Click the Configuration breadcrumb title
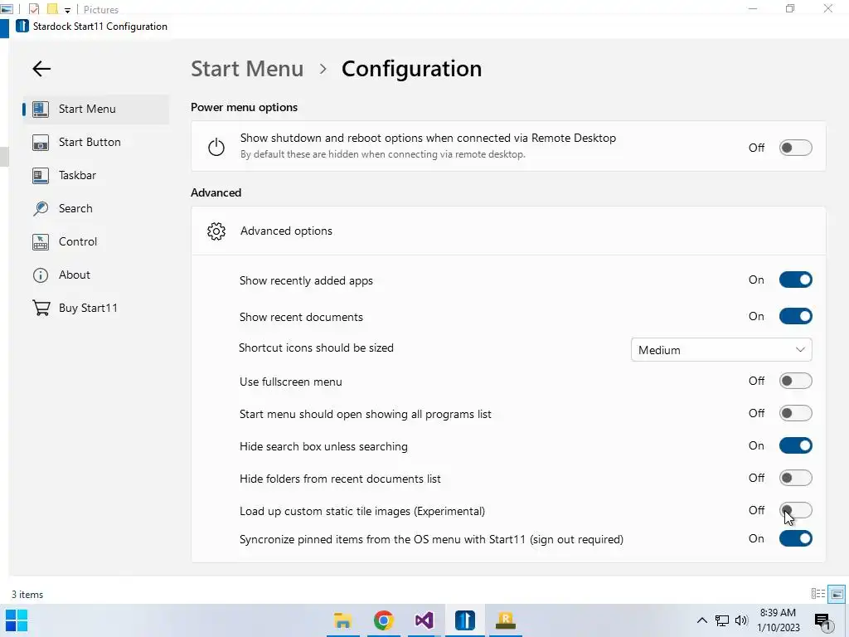The height and width of the screenshot is (637, 849). click(x=411, y=69)
